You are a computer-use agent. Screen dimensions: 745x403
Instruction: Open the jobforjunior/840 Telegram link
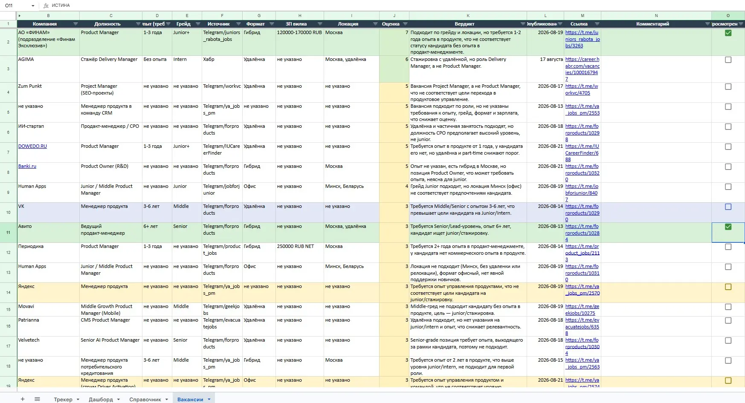click(x=582, y=193)
